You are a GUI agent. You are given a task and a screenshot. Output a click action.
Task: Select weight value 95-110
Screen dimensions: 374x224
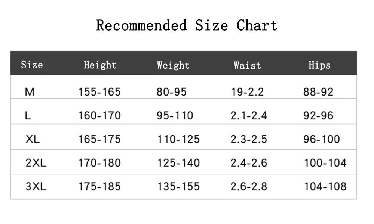click(x=175, y=116)
